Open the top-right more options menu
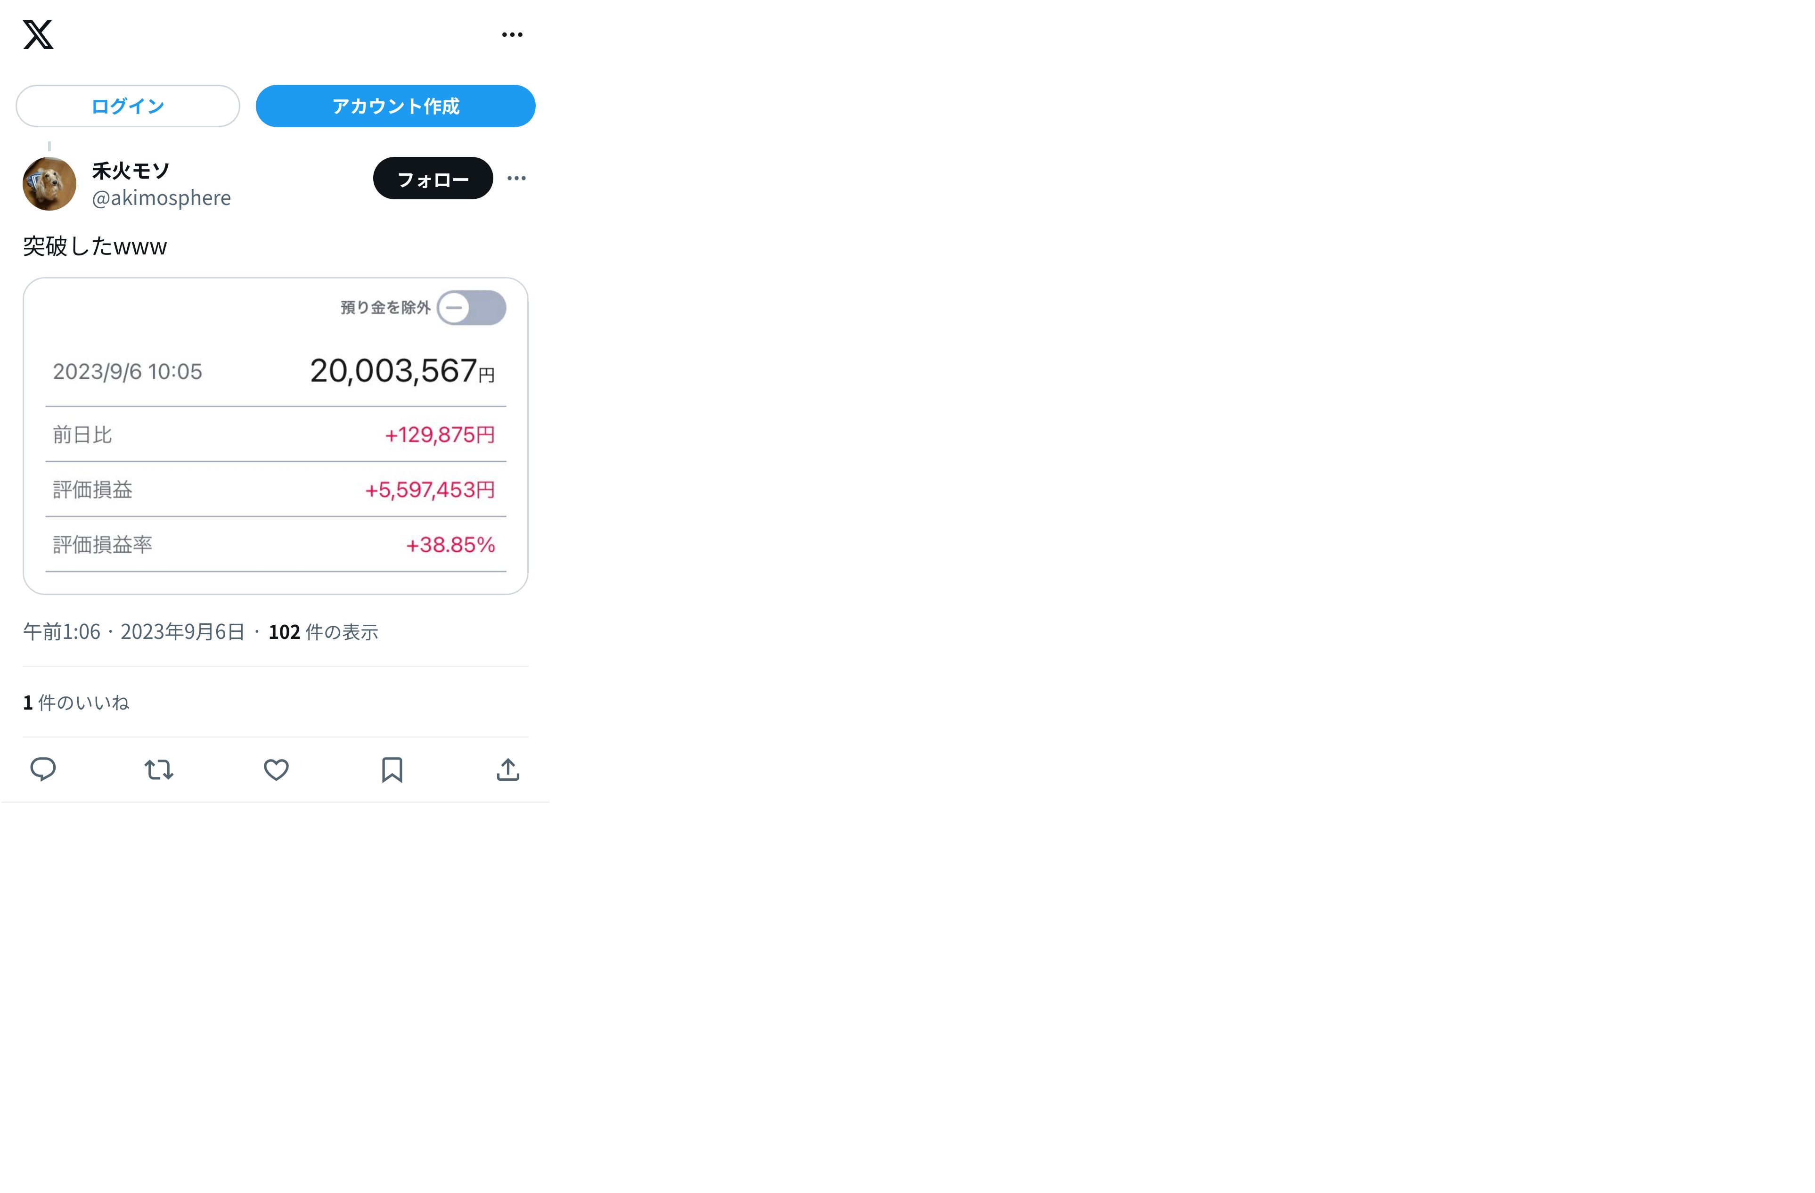The height and width of the screenshot is (1193, 1815). [x=512, y=34]
